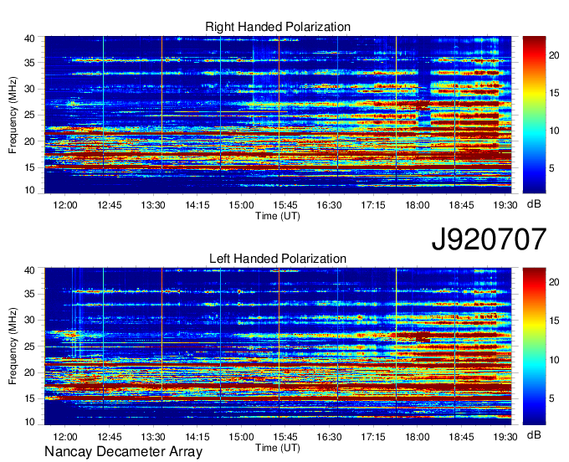Click the 'Frequency (MHz)' axis label of top plot
The image size is (569, 462).
coord(13,115)
